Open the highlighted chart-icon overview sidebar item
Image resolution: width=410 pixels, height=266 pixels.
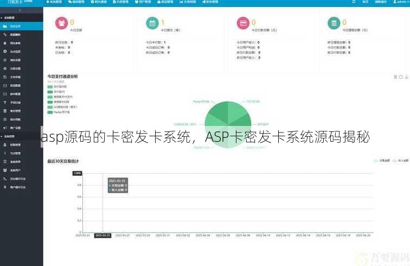coord(22,26)
